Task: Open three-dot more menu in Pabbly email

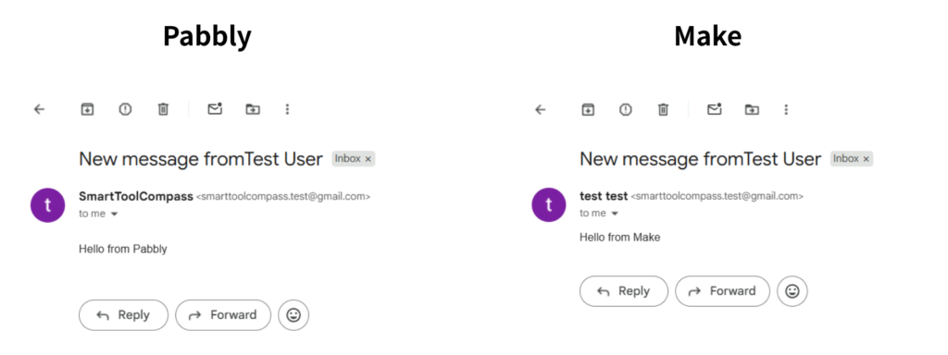Action: tap(287, 109)
